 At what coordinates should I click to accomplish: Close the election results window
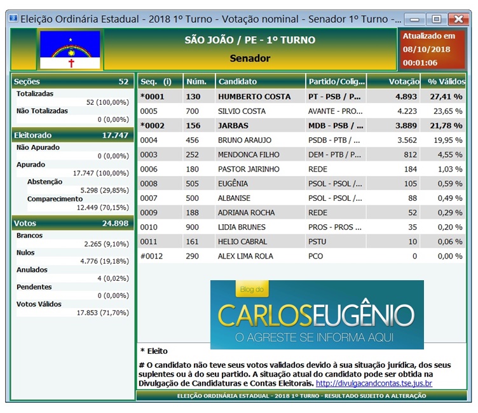pyautogui.click(x=458, y=20)
